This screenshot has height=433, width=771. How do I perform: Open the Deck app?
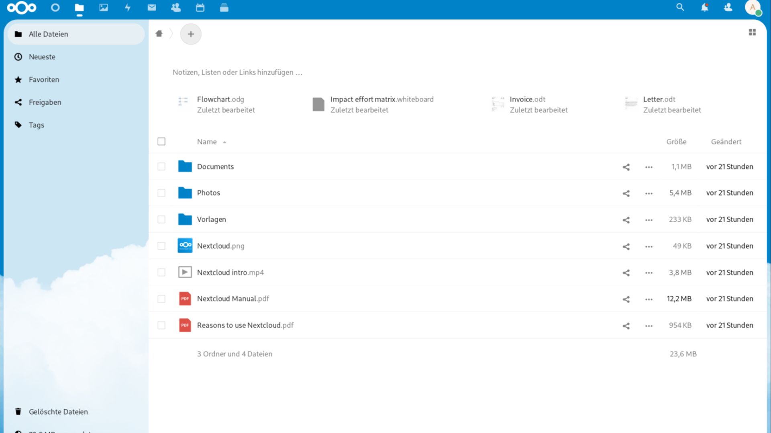[224, 7]
